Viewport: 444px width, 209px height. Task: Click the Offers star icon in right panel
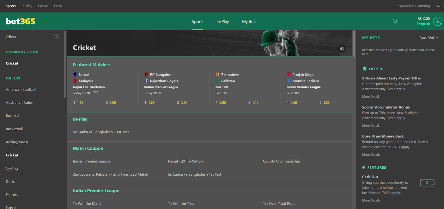pyautogui.click(x=365, y=69)
